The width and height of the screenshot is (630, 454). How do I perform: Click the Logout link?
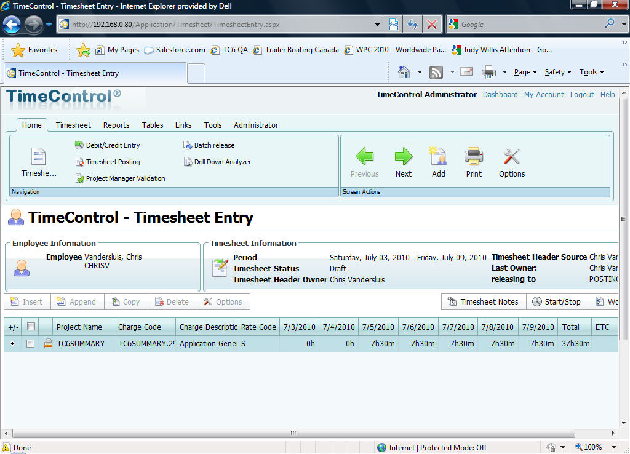[582, 94]
